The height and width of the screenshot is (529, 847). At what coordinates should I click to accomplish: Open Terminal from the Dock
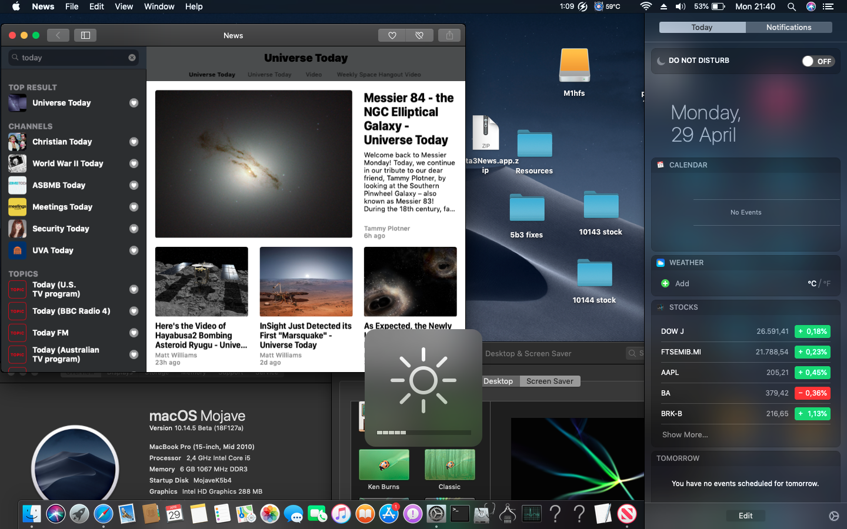[460, 514]
